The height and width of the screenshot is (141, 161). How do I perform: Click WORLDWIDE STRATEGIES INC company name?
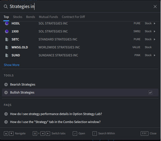click(59, 47)
